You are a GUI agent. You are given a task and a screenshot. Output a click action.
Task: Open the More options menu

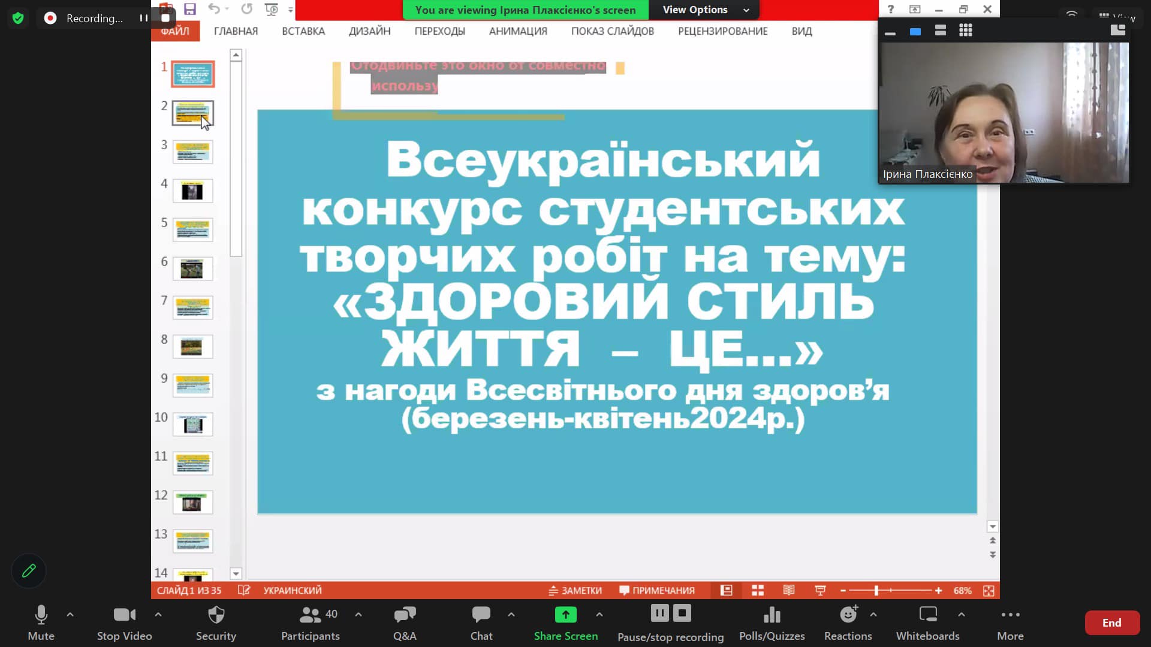pos(1011,623)
